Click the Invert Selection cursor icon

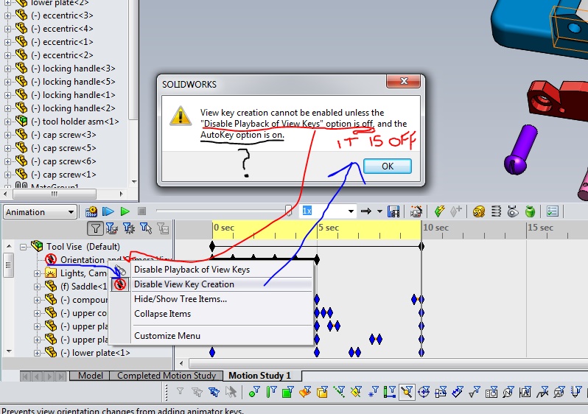point(231,392)
